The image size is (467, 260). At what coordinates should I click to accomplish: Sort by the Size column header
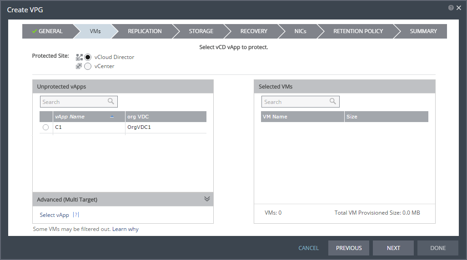tap(387, 117)
